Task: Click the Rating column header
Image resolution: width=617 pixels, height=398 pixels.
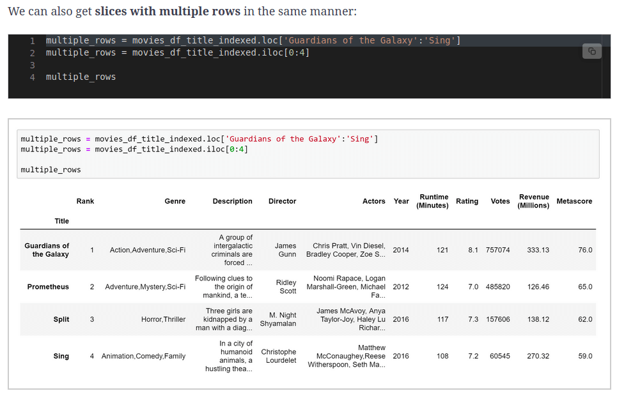Action: point(467,201)
